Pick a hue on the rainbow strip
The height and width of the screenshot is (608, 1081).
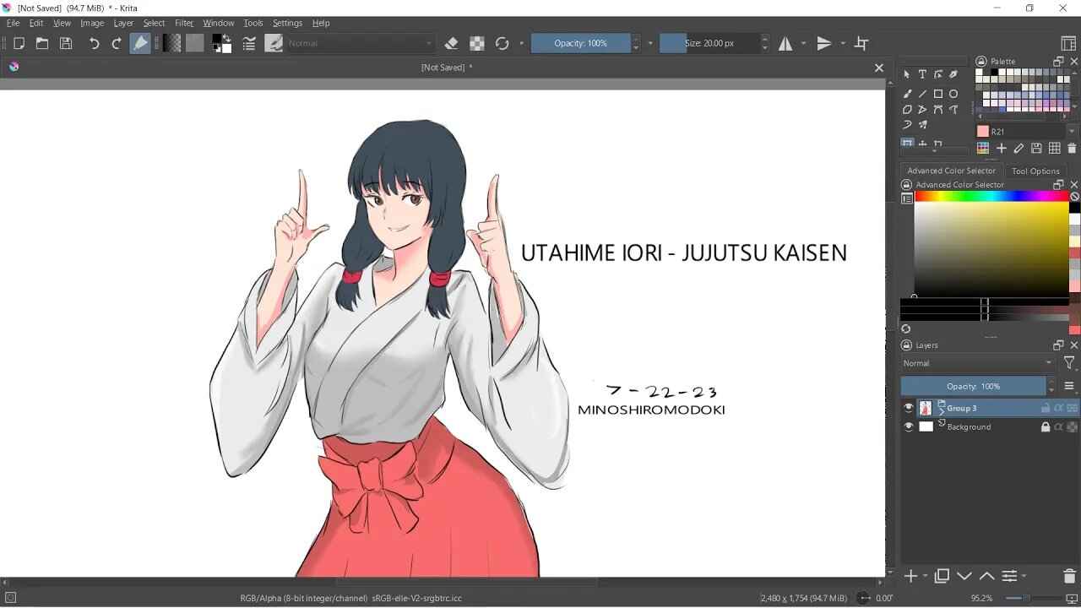point(991,196)
